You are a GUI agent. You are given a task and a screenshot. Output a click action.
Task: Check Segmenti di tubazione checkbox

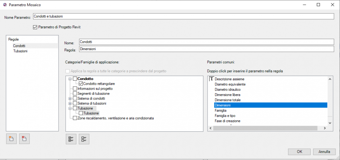click(x=75, y=94)
